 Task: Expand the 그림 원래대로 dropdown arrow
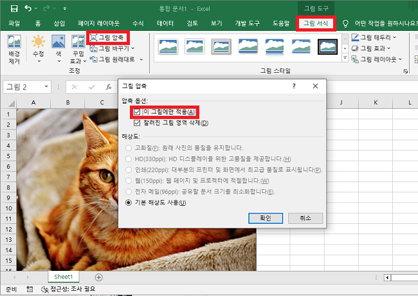141,59
